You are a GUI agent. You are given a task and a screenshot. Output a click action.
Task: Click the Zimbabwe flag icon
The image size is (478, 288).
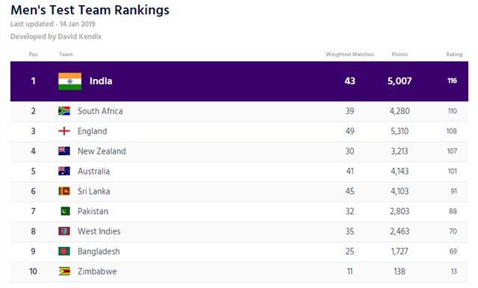point(64,272)
